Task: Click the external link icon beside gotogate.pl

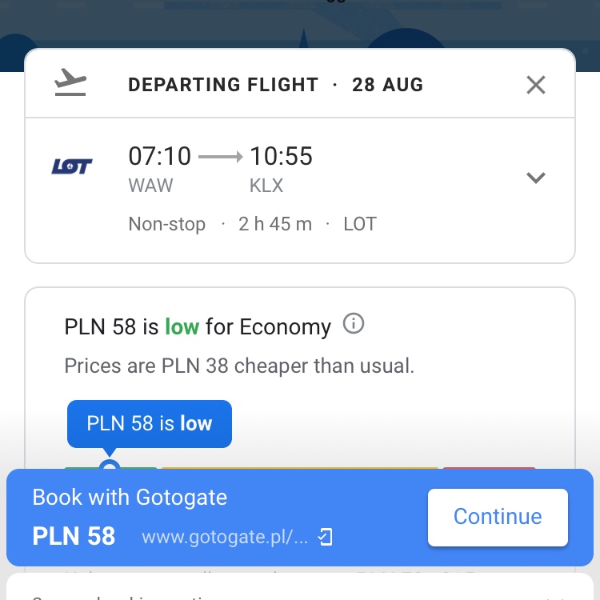Action: pyautogui.click(x=326, y=537)
